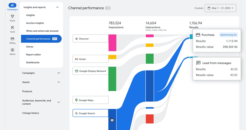Select the Google Search channel box
The image size is (246, 130).
(x=91, y=113)
